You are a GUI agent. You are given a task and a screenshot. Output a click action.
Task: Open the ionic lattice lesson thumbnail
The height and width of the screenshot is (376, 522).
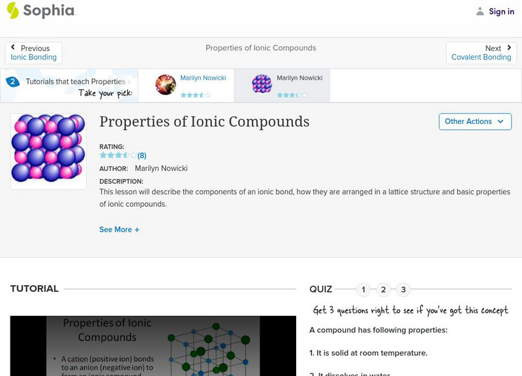pyautogui.click(x=48, y=151)
